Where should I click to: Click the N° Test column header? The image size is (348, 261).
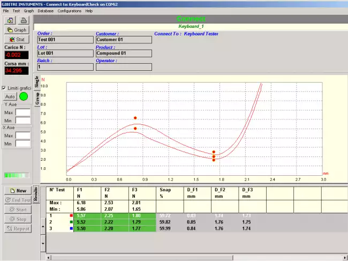[x=60, y=193]
